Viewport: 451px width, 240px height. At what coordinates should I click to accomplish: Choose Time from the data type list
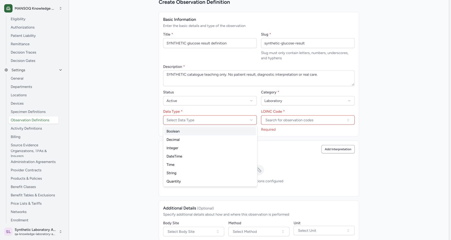[210, 165]
